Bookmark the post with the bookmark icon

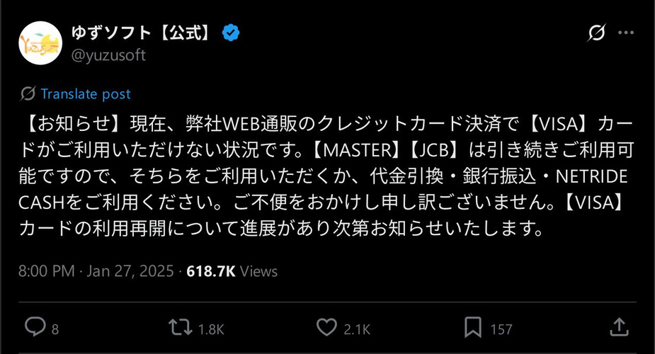click(x=473, y=328)
